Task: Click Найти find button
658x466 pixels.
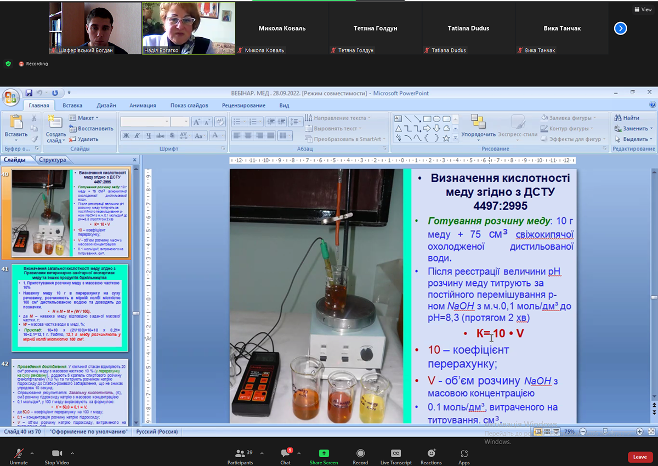Action: tap(627, 118)
